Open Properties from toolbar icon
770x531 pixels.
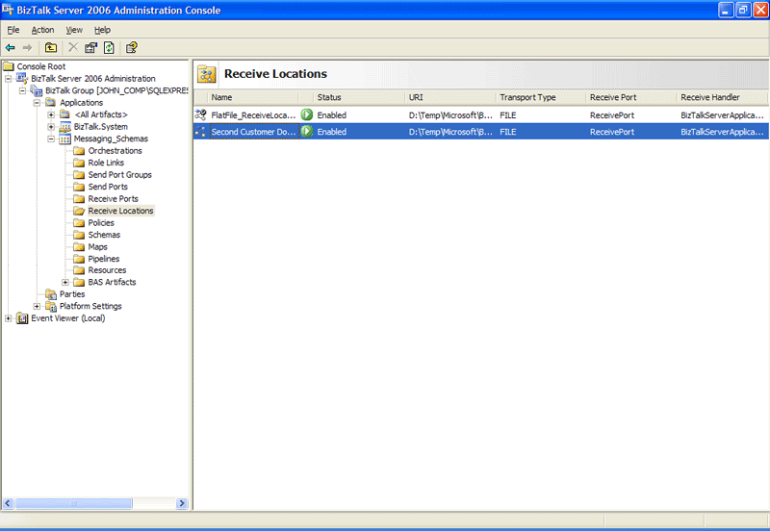(x=90, y=47)
